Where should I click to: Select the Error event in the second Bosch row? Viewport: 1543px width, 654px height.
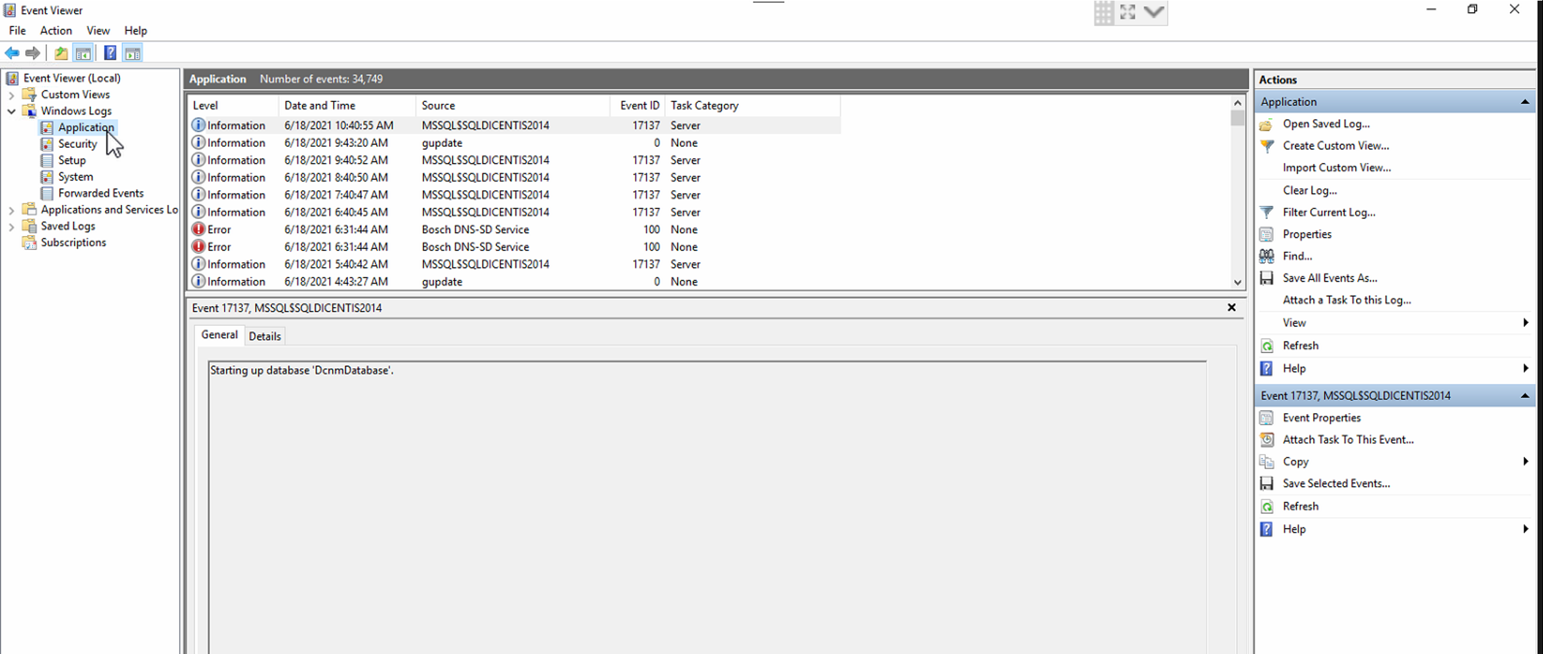[x=515, y=247]
